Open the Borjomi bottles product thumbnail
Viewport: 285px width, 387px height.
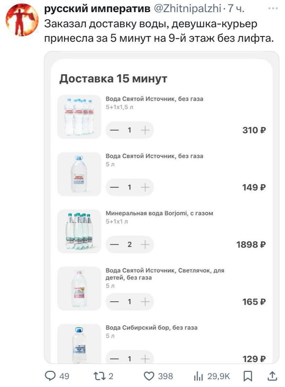pos(79,231)
